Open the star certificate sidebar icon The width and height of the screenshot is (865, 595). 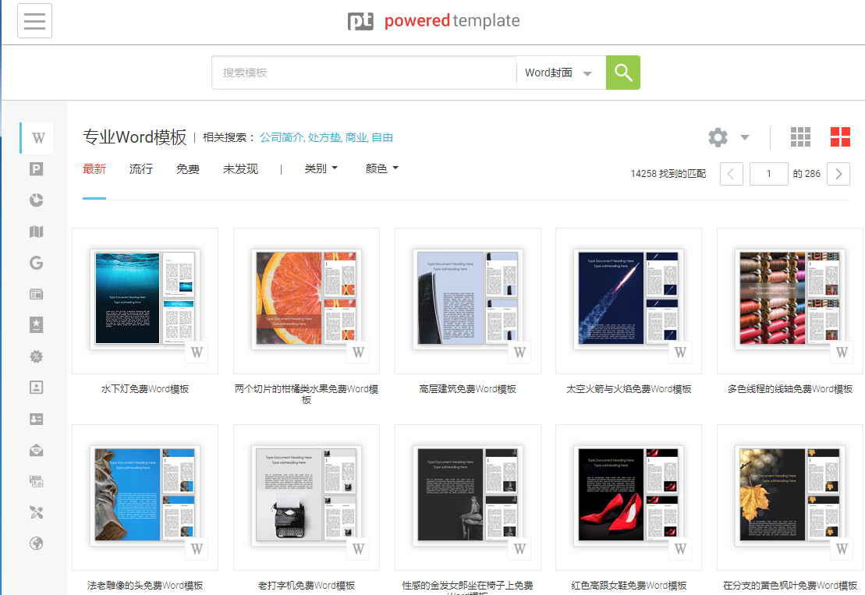point(37,325)
